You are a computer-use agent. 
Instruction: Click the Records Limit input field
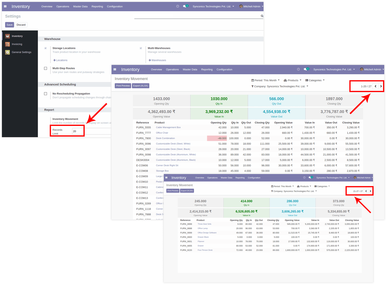[77, 131]
